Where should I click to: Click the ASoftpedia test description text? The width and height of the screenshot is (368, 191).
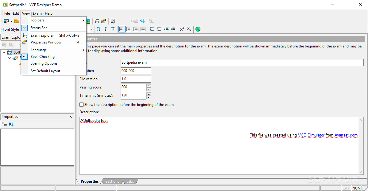(94, 121)
